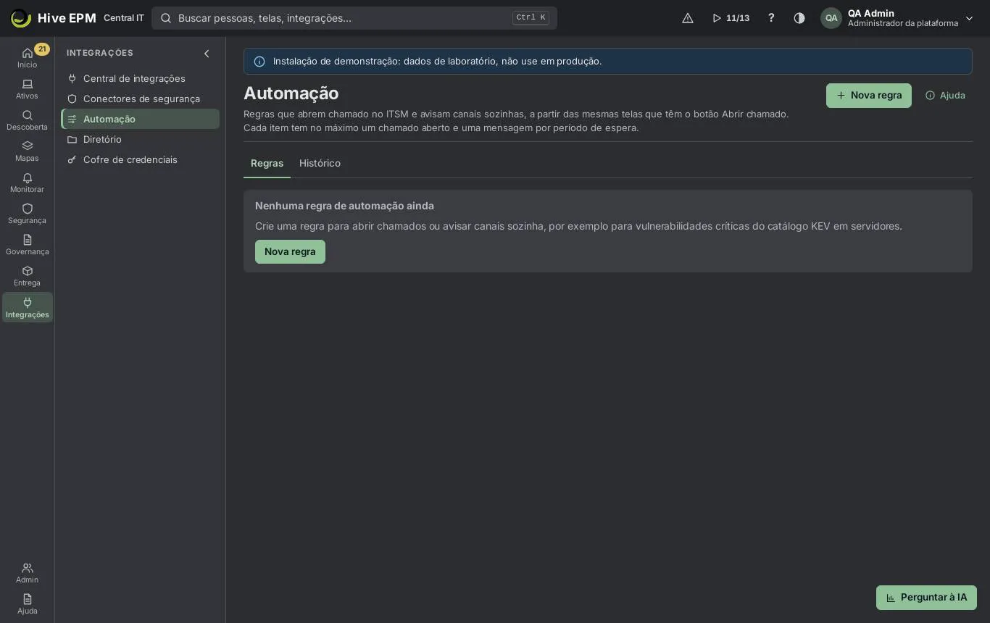Screen dimensions: 990x623
Task: Click the Perguntar à IA button
Action: point(926,598)
